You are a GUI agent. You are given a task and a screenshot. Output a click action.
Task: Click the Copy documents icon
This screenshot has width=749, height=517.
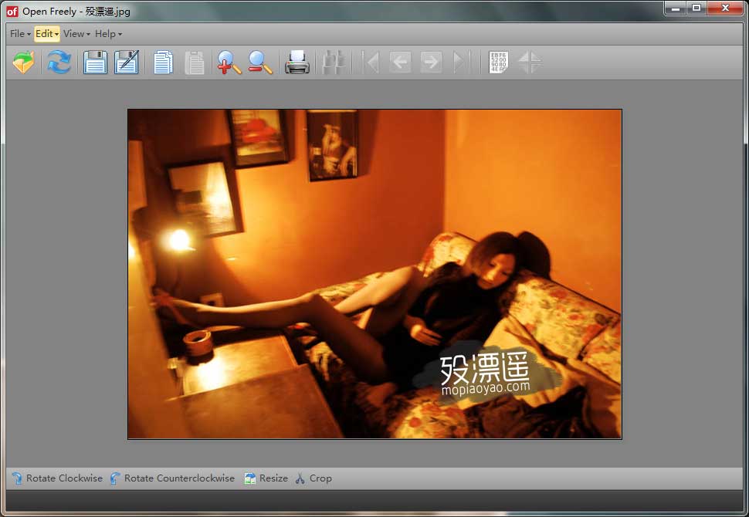point(163,62)
